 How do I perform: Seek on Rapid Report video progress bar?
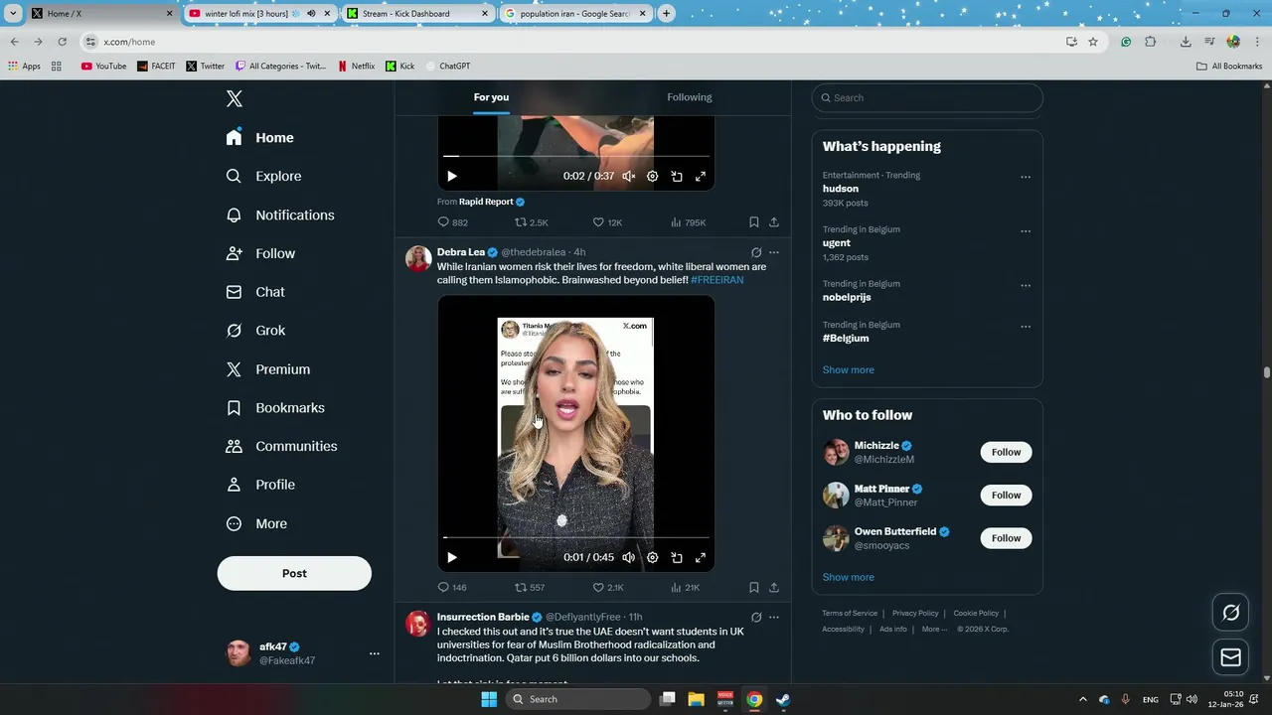[576, 156]
